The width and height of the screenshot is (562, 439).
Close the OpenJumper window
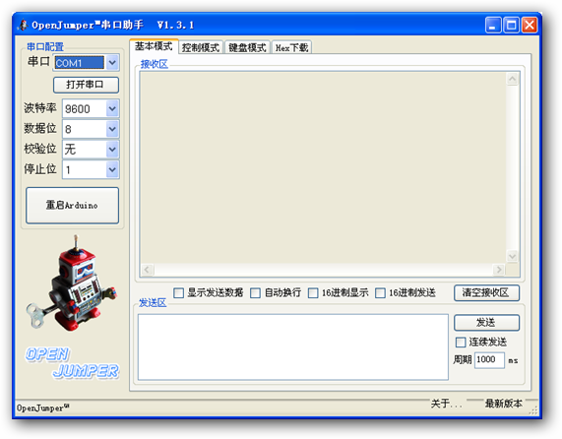(x=529, y=25)
